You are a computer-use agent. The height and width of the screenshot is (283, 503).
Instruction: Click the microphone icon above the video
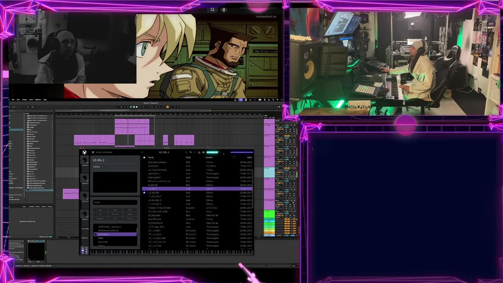click(224, 10)
